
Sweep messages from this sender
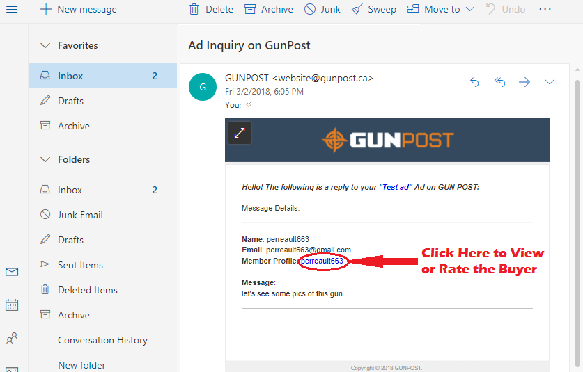(373, 9)
